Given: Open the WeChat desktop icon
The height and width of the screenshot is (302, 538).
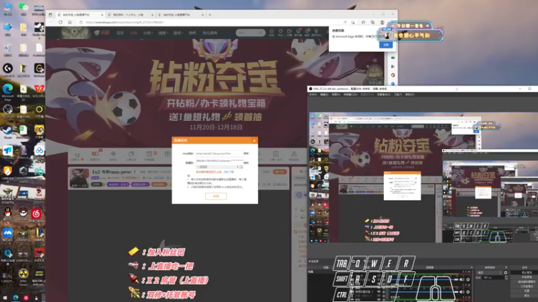Looking at the screenshot, I should tap(24, 7).
